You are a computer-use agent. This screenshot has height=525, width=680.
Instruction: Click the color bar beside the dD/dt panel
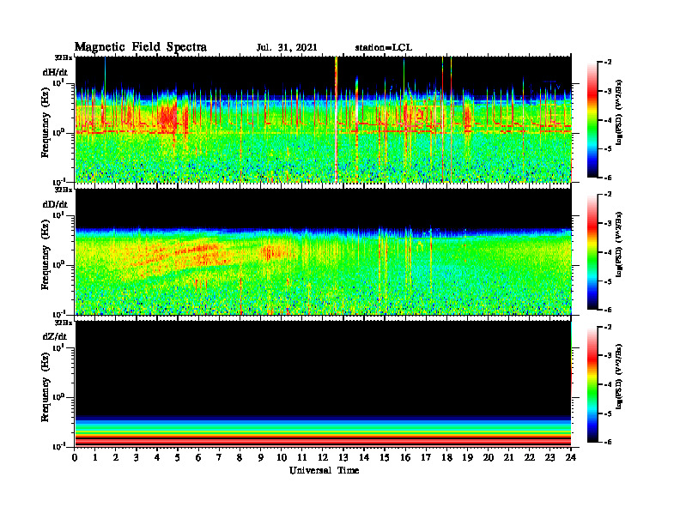pyautogui.click(x=592, y=252)
